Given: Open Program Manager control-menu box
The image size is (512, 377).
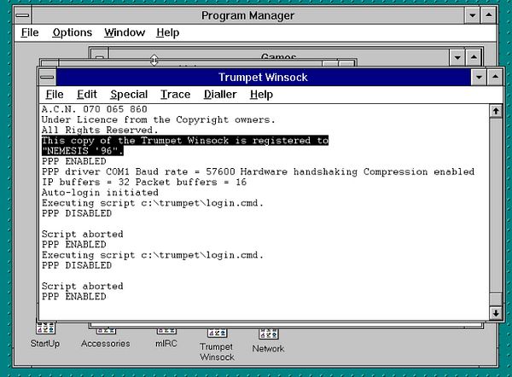Looking at the screenshot, I should click(x=22, y=15).
